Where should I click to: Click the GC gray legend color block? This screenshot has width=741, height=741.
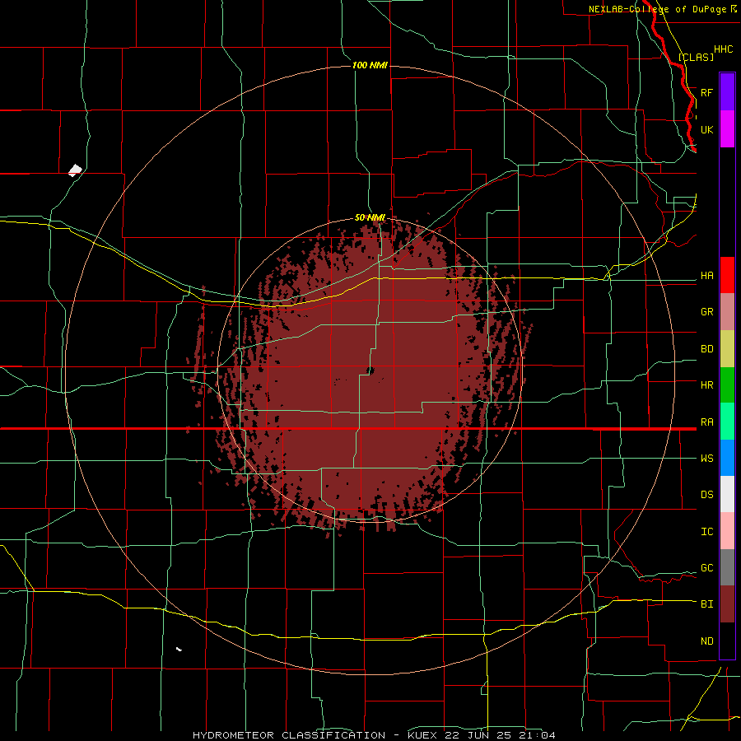point(727,567)
